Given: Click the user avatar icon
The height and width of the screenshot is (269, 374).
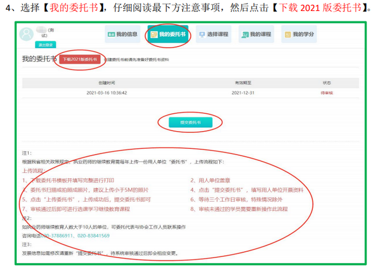Looking at the screenshot, I should pos(26,34).
